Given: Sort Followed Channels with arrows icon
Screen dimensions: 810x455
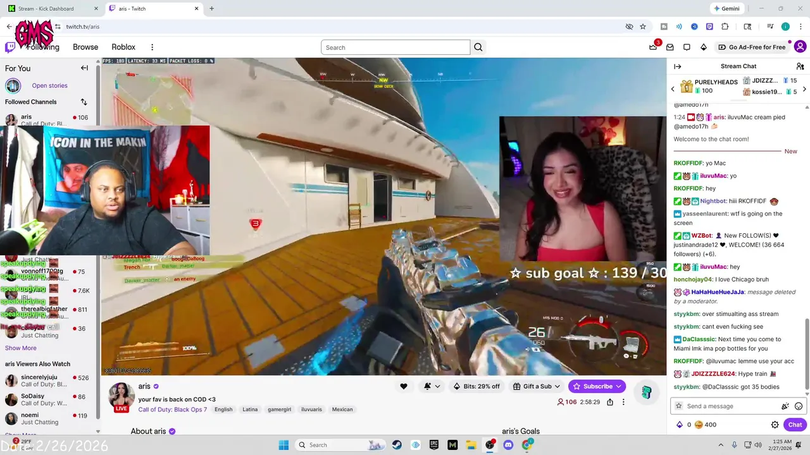Looking at the screenshot, I should 84,102.
